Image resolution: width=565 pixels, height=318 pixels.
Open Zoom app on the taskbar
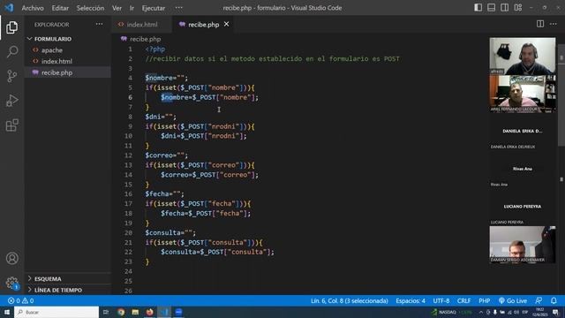point(178,312)
